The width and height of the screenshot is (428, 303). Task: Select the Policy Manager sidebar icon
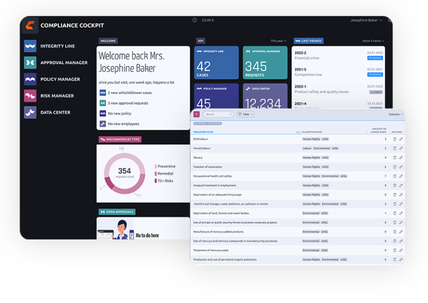coord(30,79)
